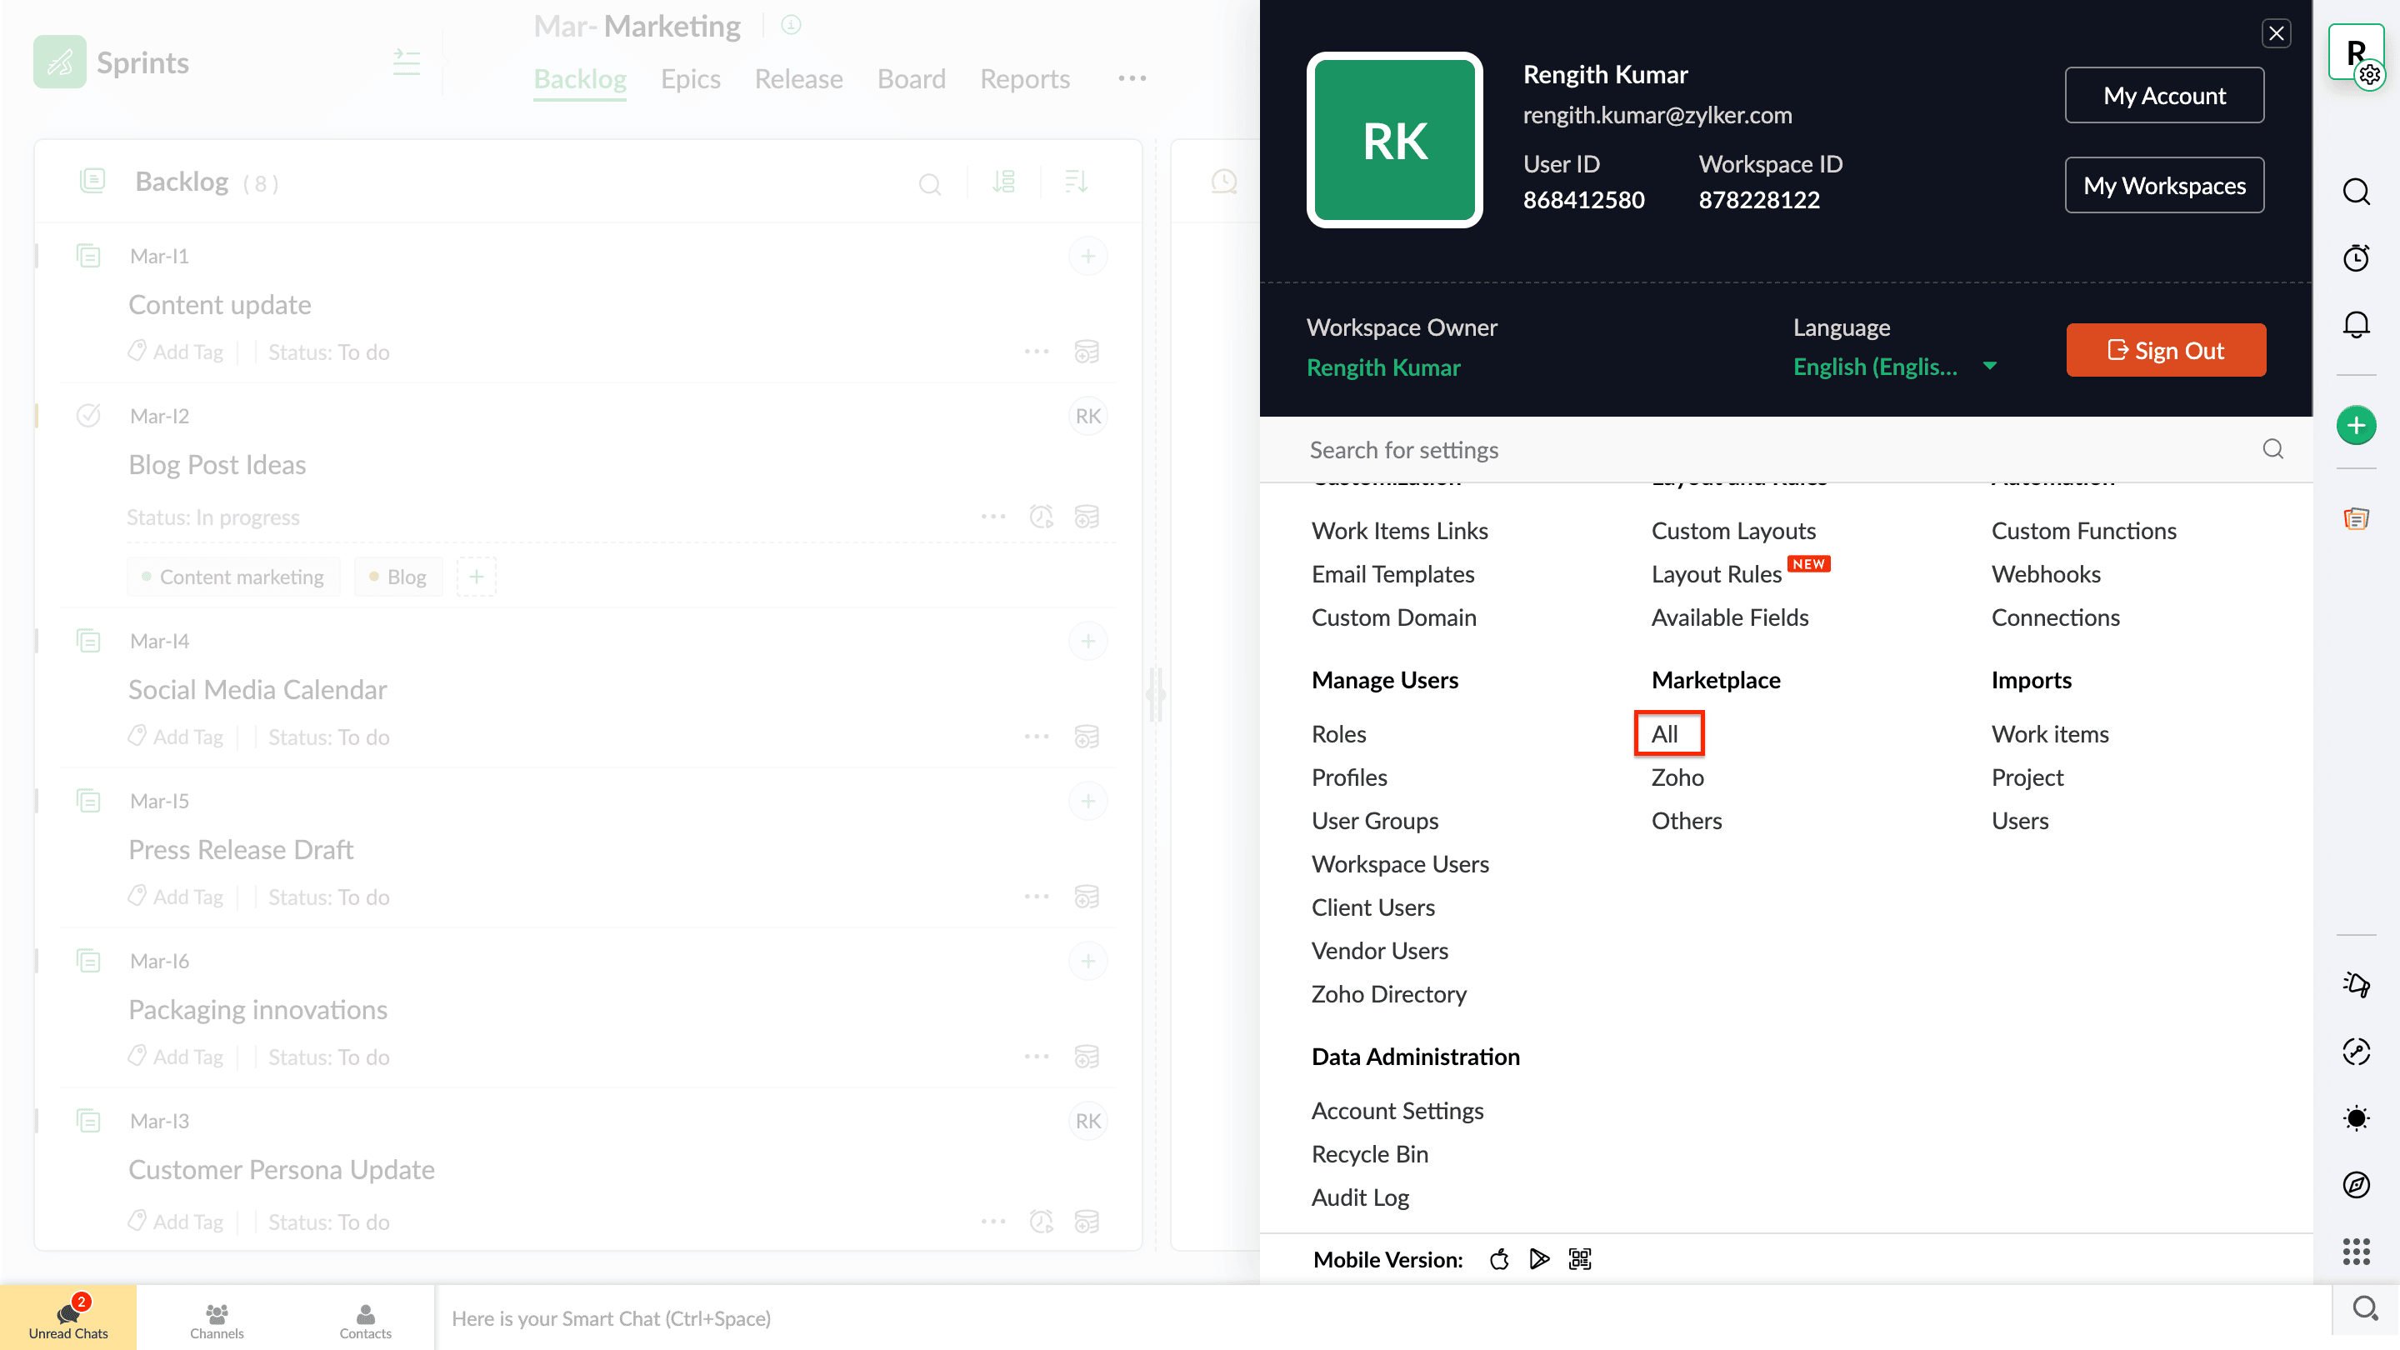Click the timer clock icon in right sidebar

[2355, 258]
